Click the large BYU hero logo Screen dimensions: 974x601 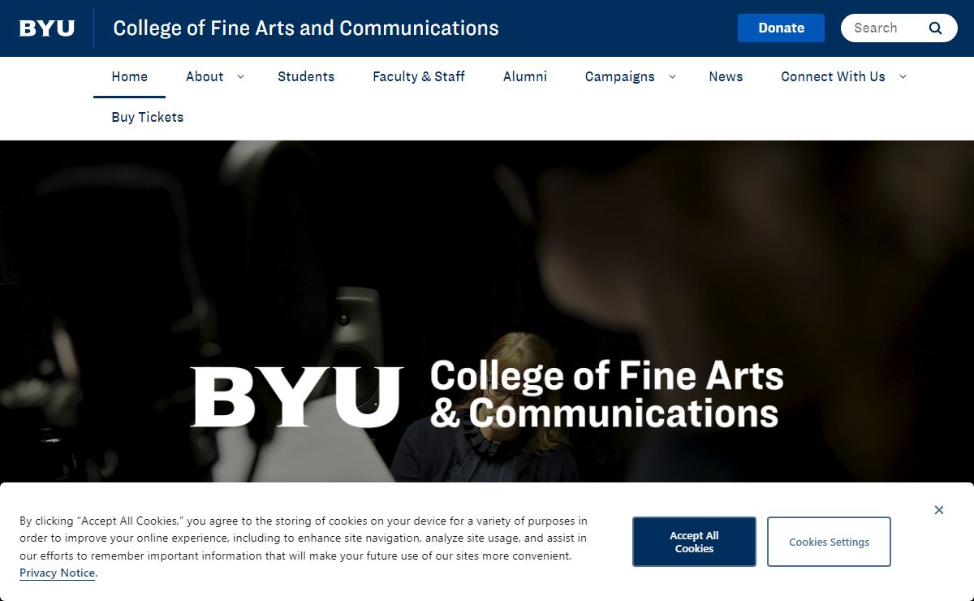point(297,397)
